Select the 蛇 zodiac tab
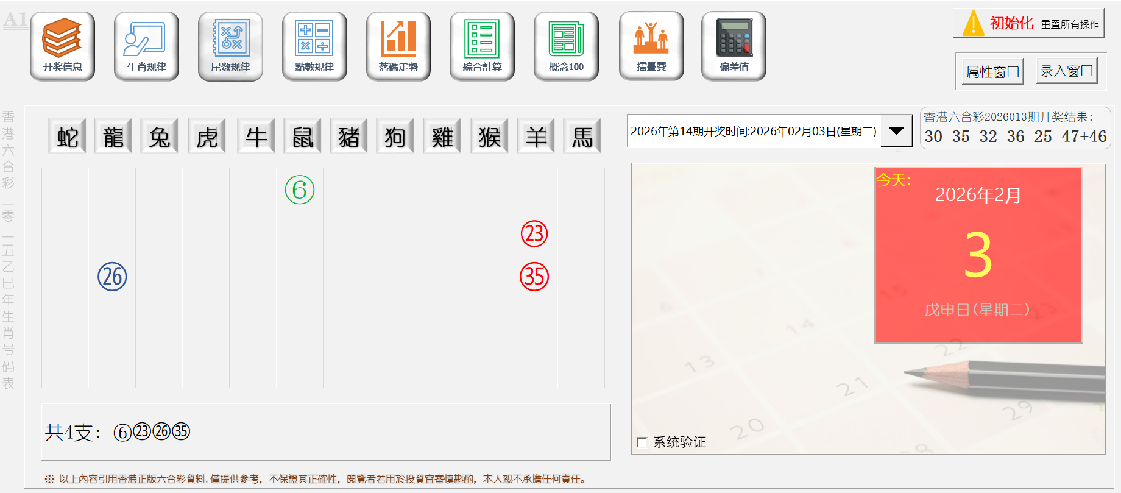Viewport: 1121px width, 493px height. click(x=67, y=137)
